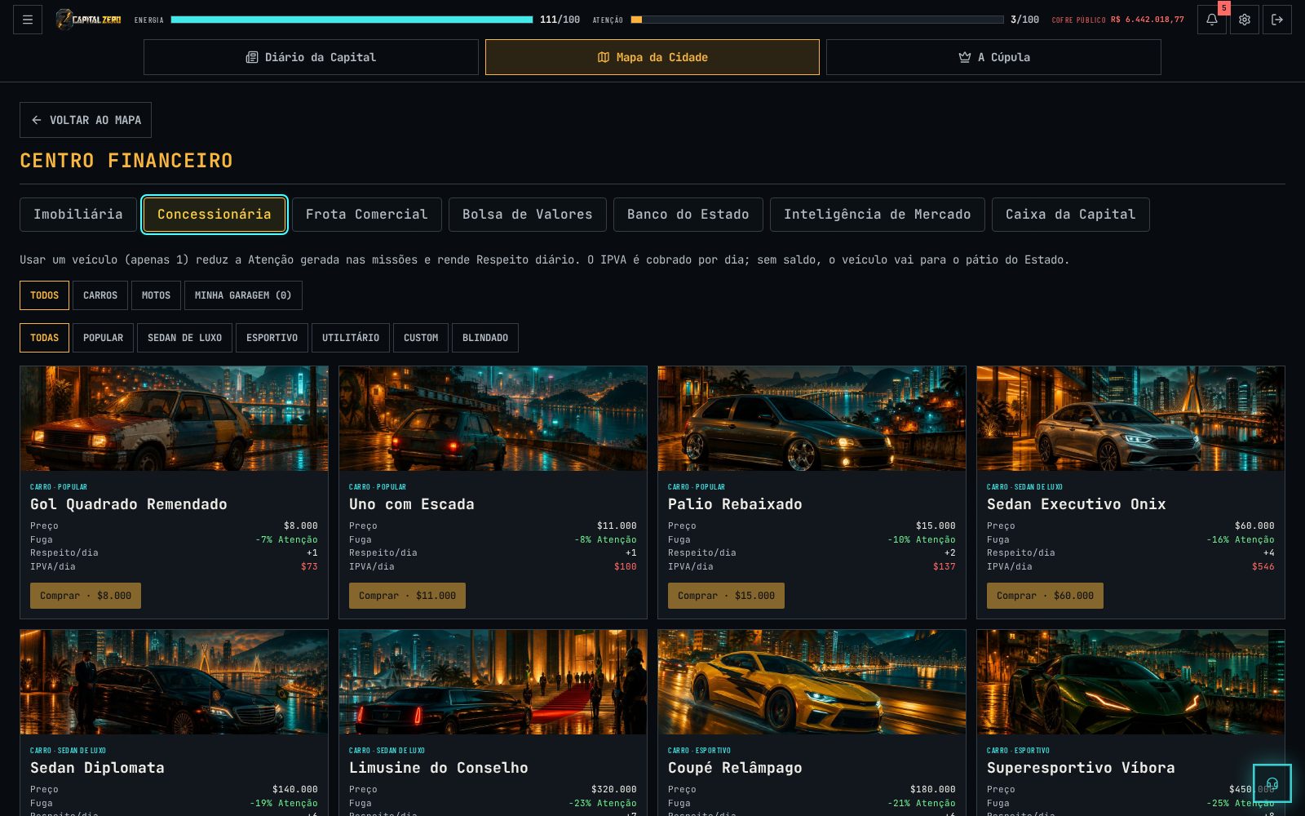Switch to Mapa da Cidade tab
The width and height of the screenshot is (1305, 816).
point(652,57)
